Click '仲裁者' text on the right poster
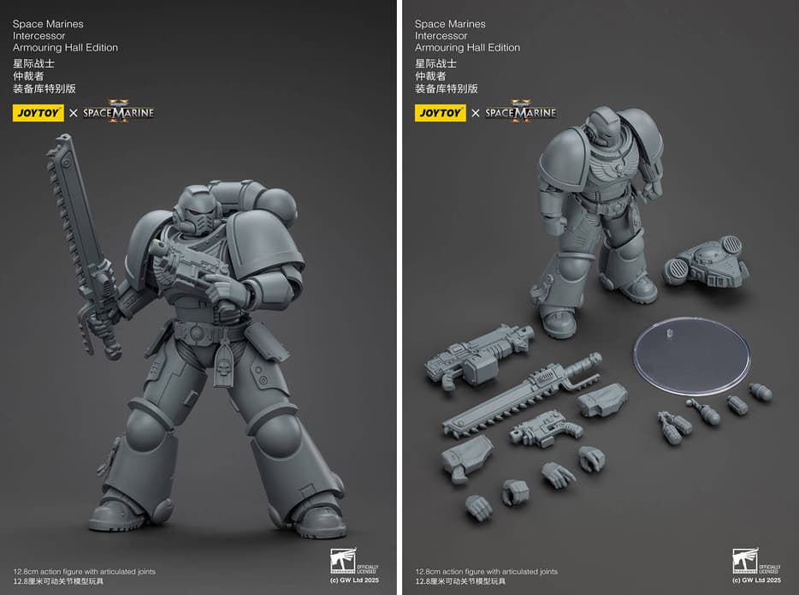 (x=430, y=76)
